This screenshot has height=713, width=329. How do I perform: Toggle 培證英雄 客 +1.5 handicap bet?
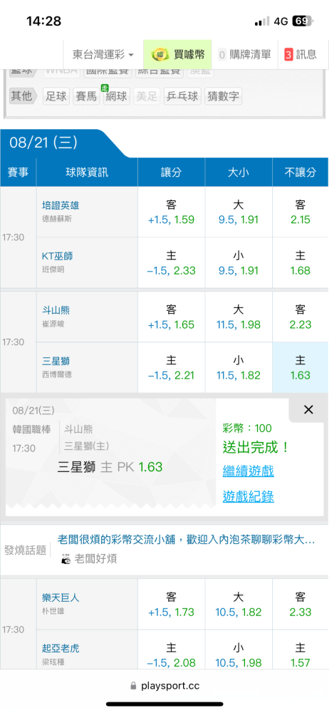coord(172,212)
